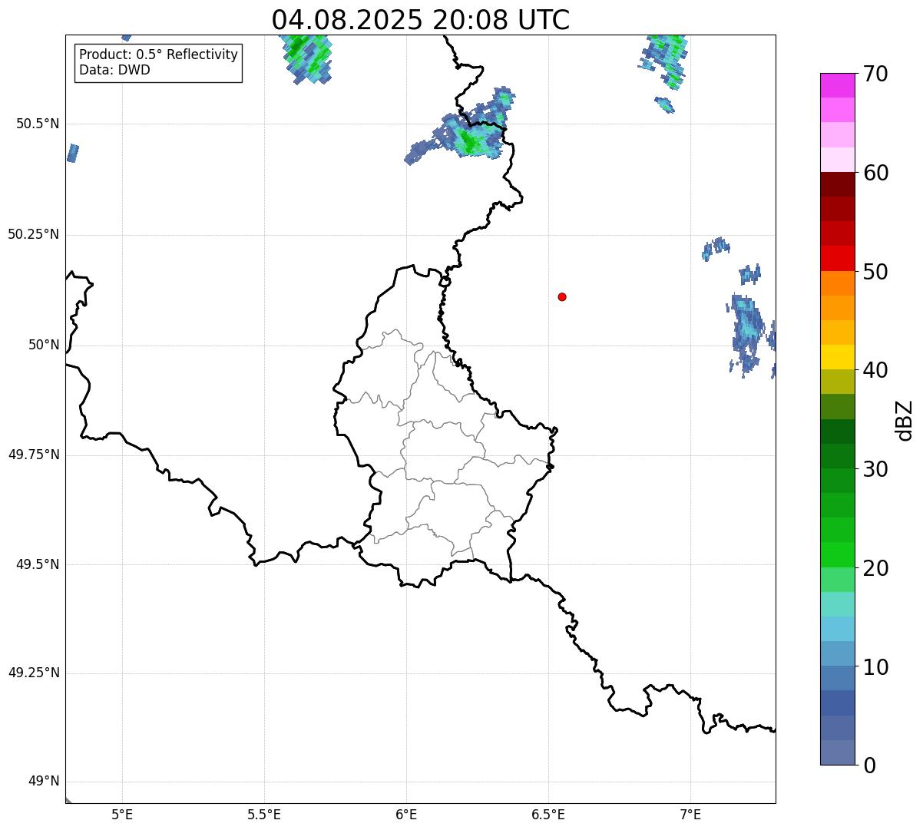Click the dBZ colorbar axis label
Viewport: 923px width, 830px height.
pyautogui.click(x=905, y=420)
